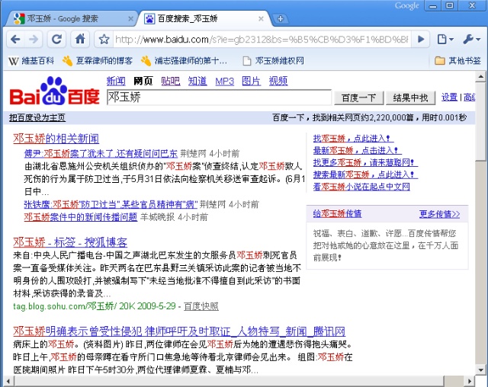Close the 百度搜索_邓玉娇 tab
Screen dimensions: 488x387
click(261, 19)
